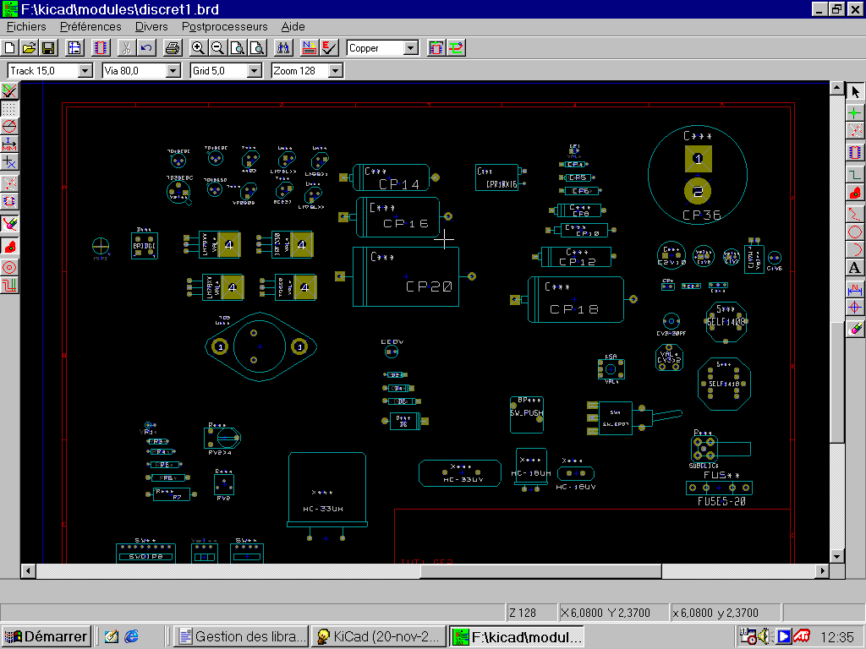Choose the Delete items eraser tool
Viewport: 866px width, 649px height.
point(855,327)
